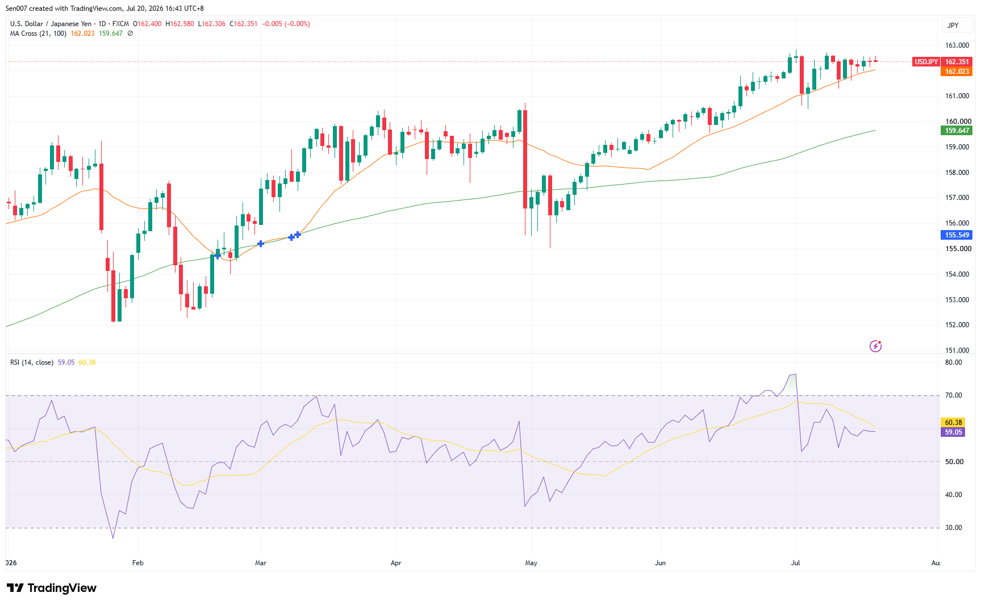Click the RSI legend value 60.38
This screenshot has width=981, height=605.
tap(87, 362)
